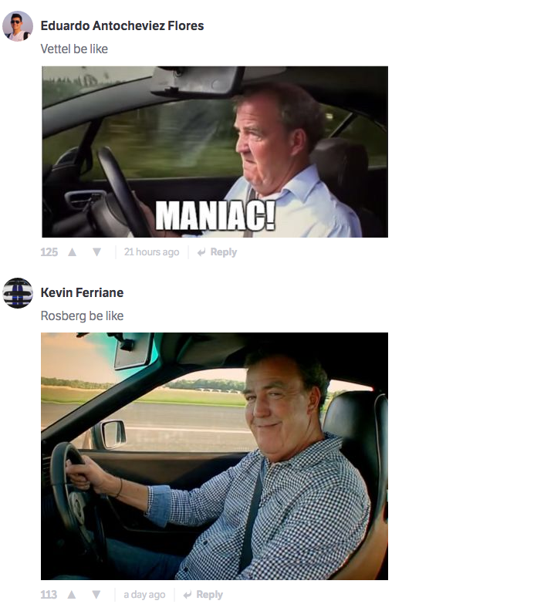Open Eduardo Antocheviez Flores's profile avatar
544x611 pixels.
18,26
